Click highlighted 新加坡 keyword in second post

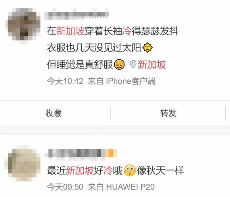pos(80,171)
